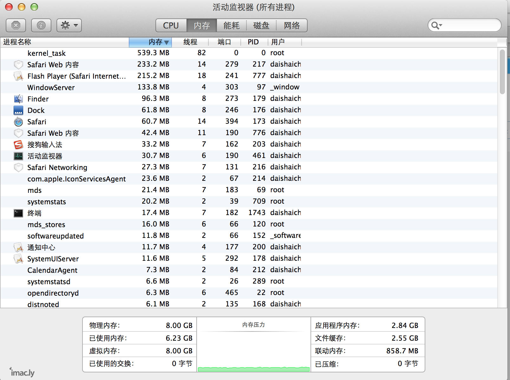Click the Dock process name

pyautogui.click(x=36, y=110)
